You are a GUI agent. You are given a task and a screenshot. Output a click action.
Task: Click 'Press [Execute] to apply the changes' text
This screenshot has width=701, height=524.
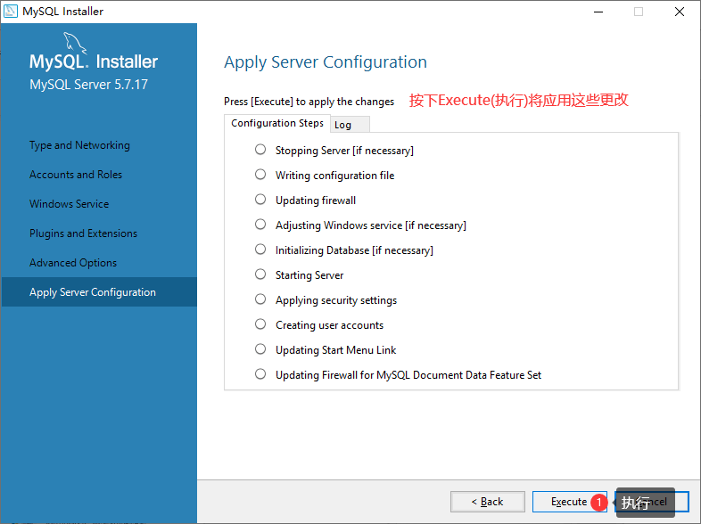(x=309, y=102)
